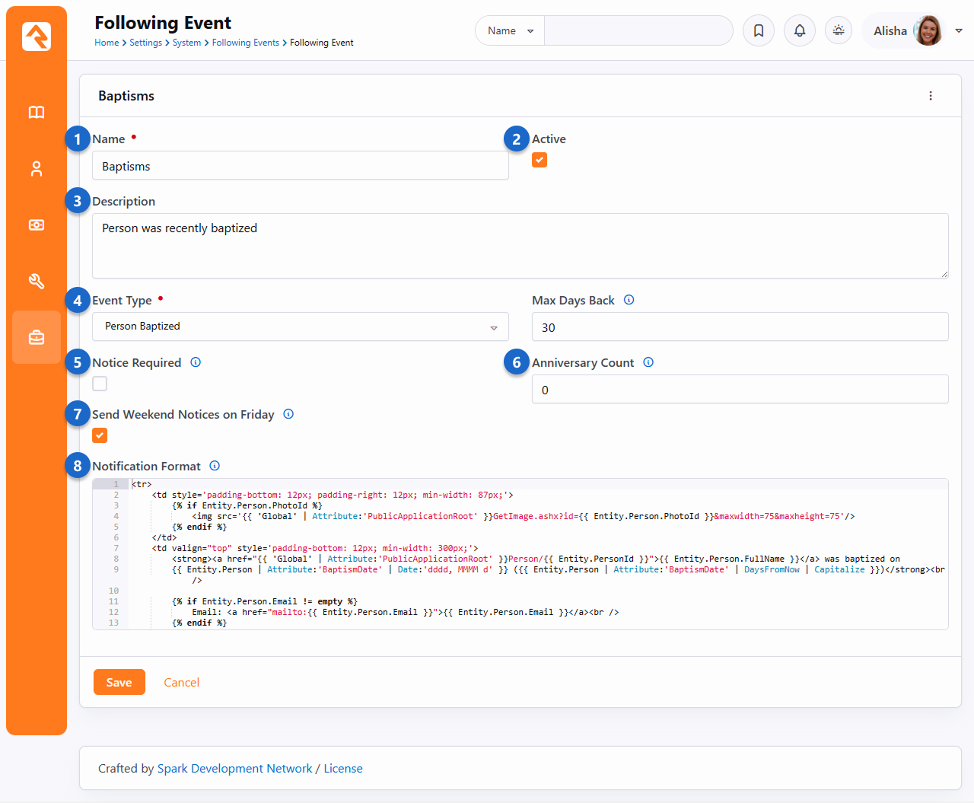Uncheck Send Weekend Notices on Friday
Viewport: 974px width, 803px height.
100,435
